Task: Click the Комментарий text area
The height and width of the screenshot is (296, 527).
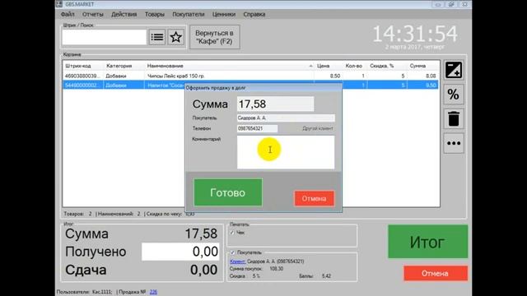Action: pyautogui.click(x=286, y=152)
